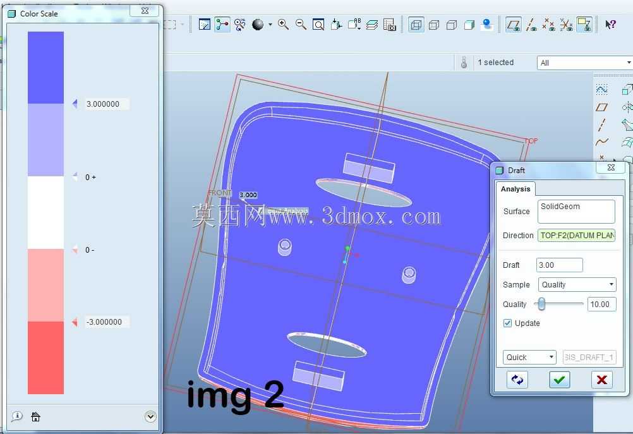Close the Draft dialog window
The height and width of the screenshot is (434, 633).
click(611, 167)
